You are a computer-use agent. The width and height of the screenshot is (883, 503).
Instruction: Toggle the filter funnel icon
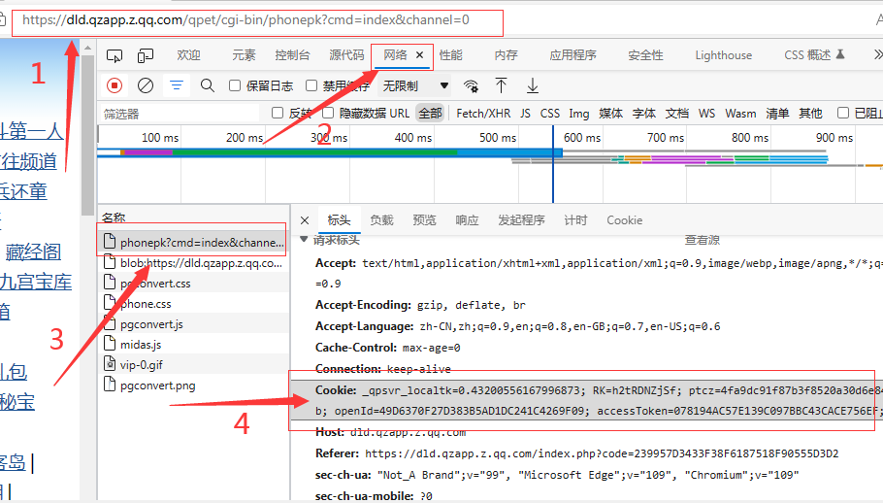177,85
